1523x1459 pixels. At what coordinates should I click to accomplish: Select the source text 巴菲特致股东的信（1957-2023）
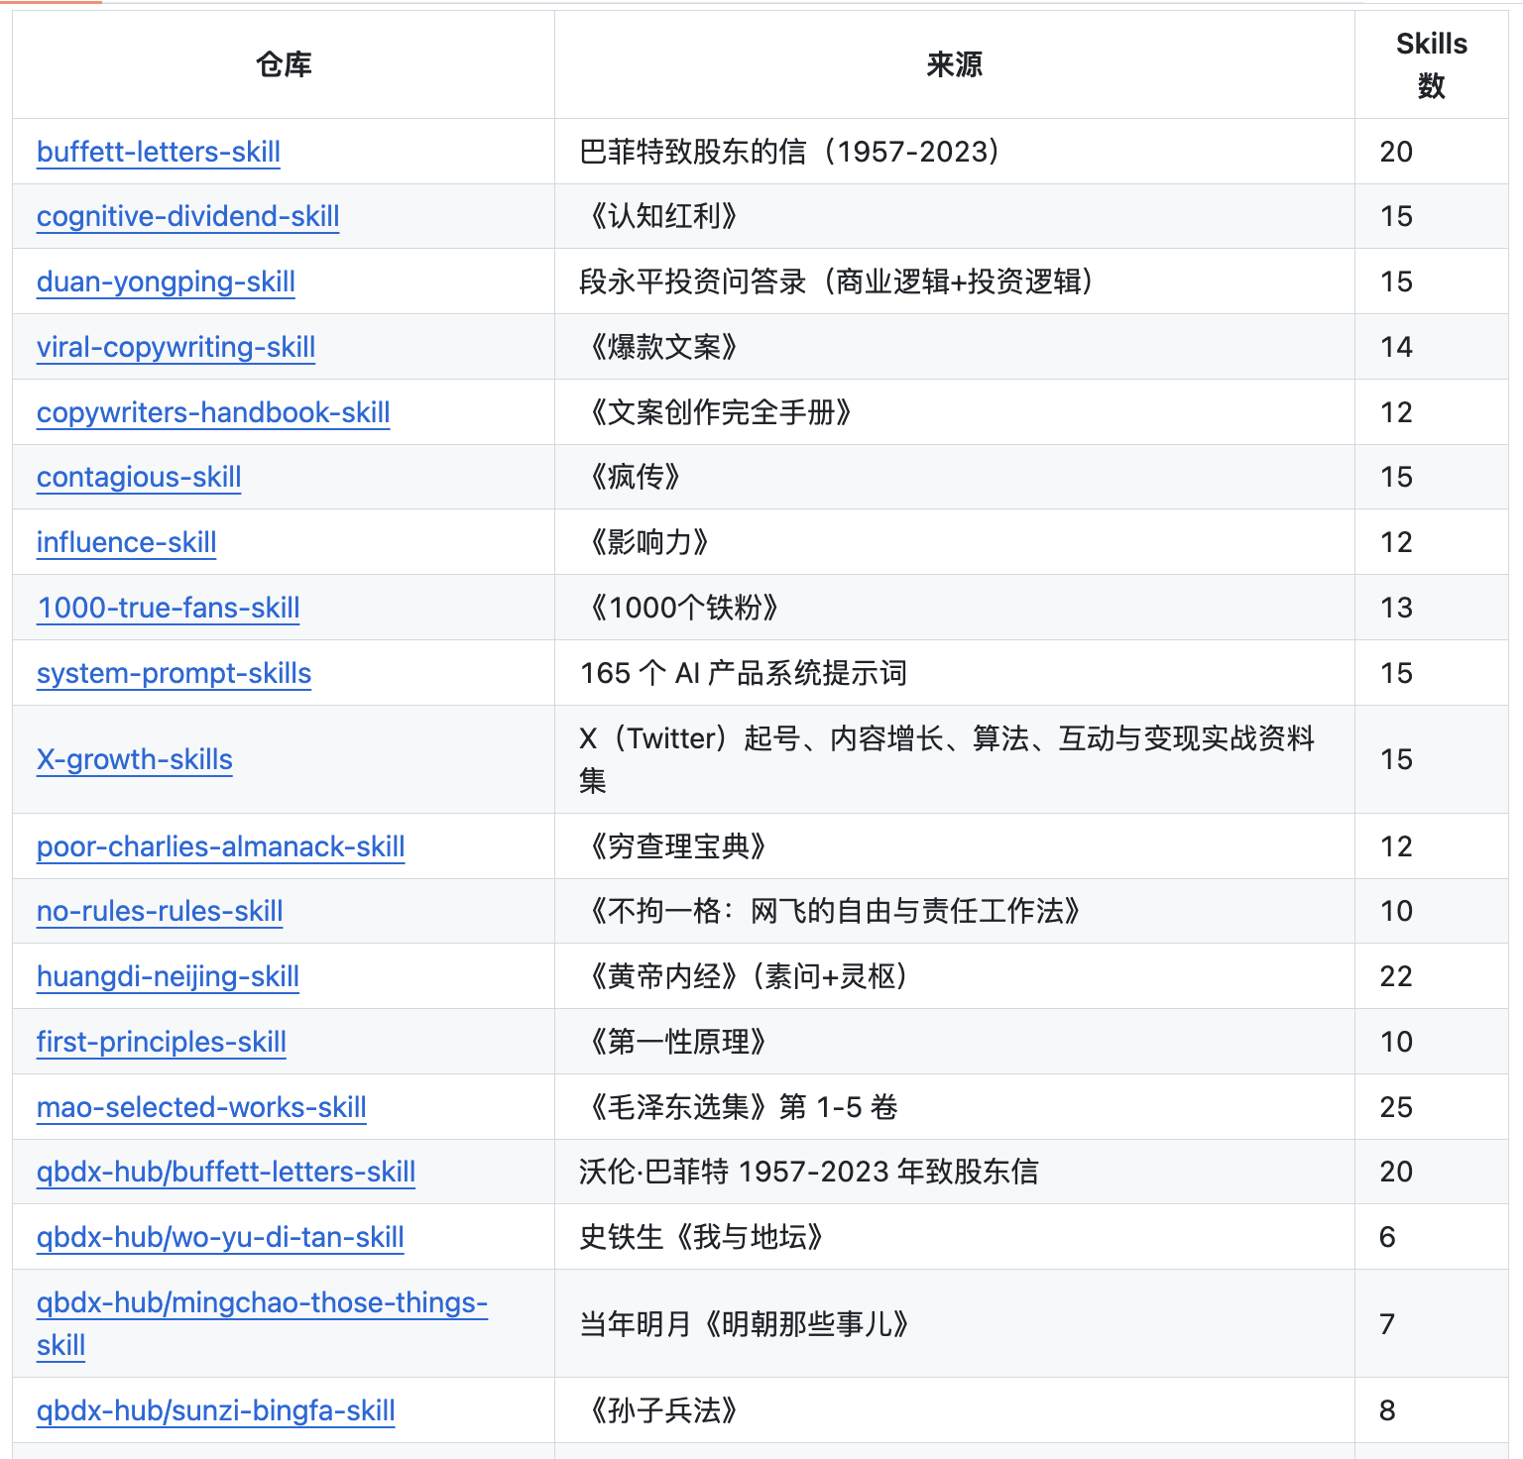point(790,152)
